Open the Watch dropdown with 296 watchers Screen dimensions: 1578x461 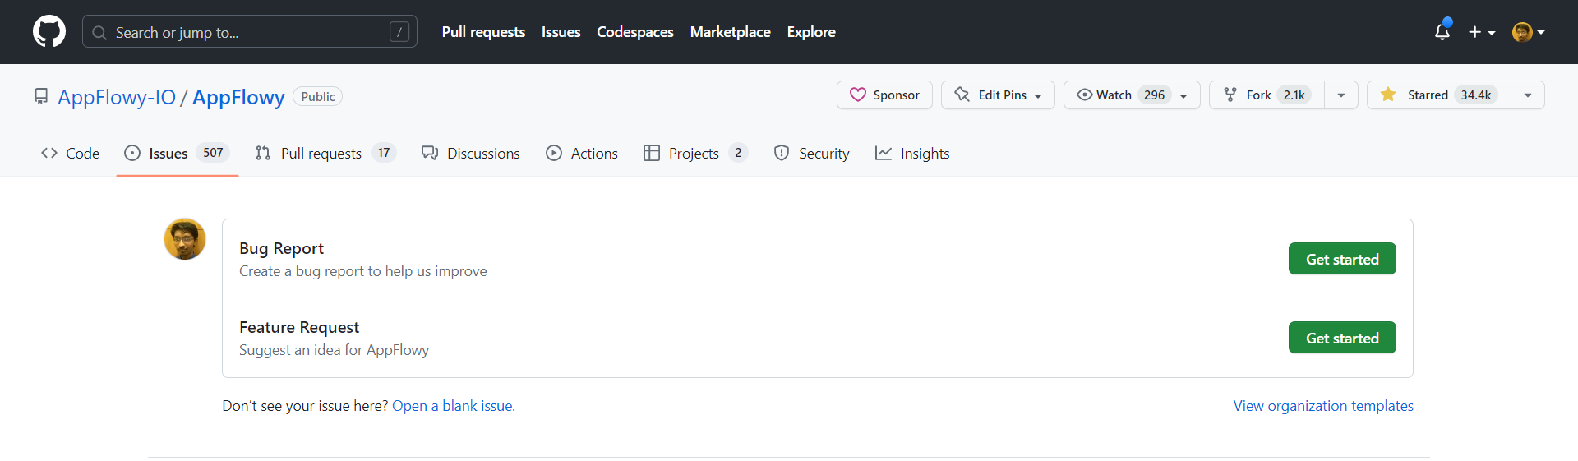1132,95
